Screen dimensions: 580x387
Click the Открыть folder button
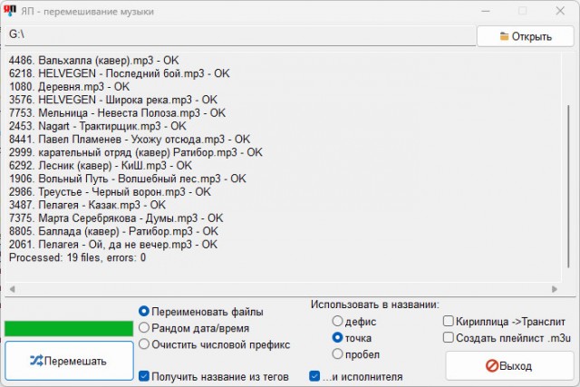(526, 36)
